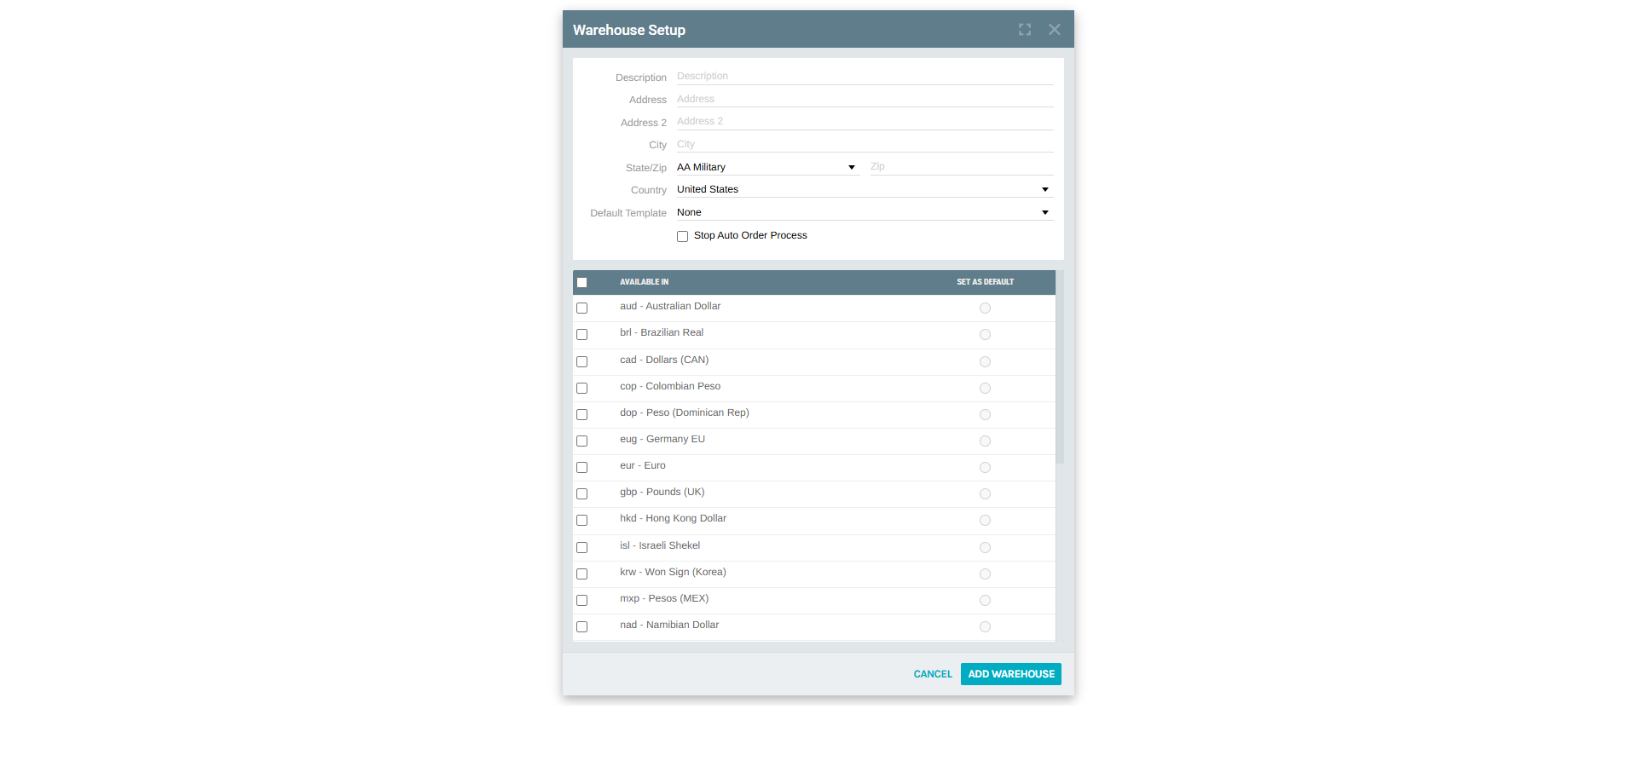Check hkd - Hong Kong Dollar availability
The image size is (1637, 761).
point(582,520)
